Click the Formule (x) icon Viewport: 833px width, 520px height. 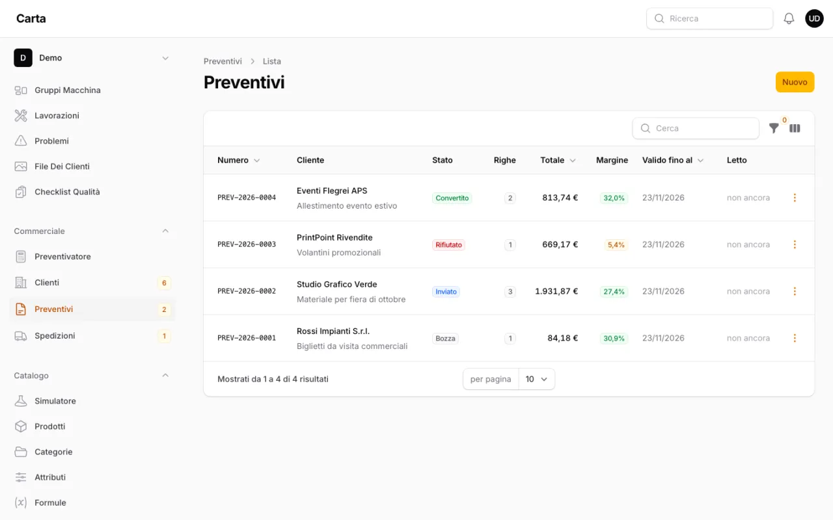[x=21, y=502]
